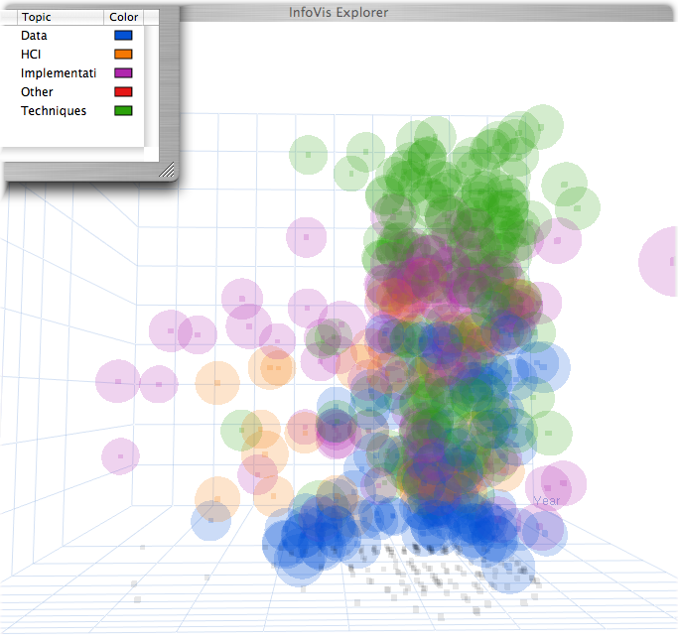Click the blue Data color swatch

[x=123, y=36]
